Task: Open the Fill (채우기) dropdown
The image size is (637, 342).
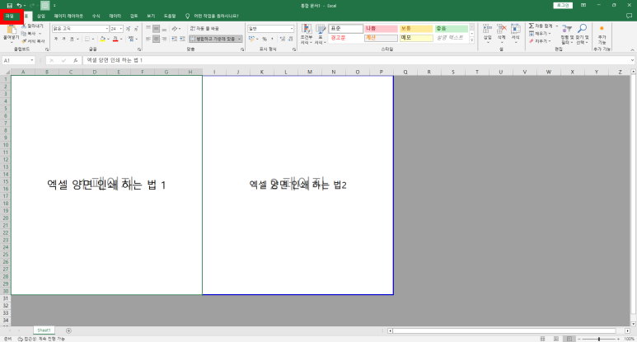Action: coord(540,33)
